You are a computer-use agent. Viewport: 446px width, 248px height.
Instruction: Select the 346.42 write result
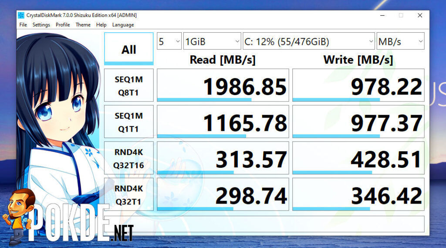pyautogui.click(x=358, y=195)
